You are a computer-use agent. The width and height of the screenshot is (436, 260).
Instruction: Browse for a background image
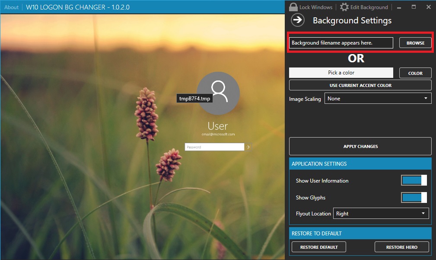415,43
